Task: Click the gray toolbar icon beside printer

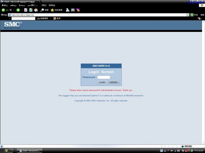Action: coord(73,10)
